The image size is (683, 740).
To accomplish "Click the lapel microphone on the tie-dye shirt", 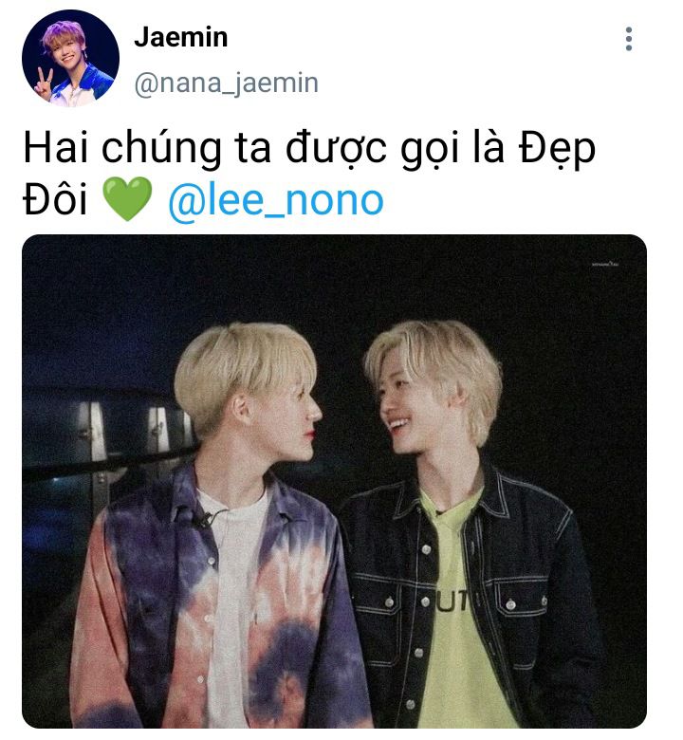I will click(204, 520).
